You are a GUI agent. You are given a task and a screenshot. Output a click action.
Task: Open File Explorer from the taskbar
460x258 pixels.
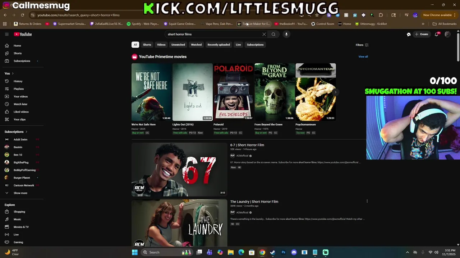pyautogui.click(x=231, y=252)
